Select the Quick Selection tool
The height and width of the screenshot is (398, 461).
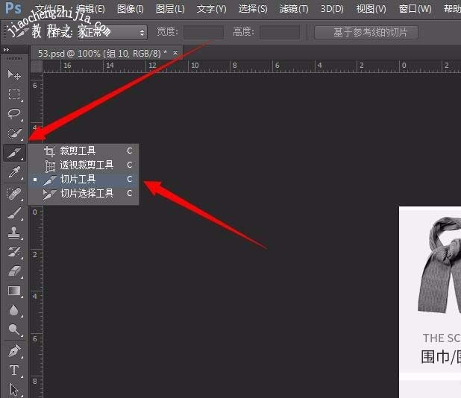tap(14, 133)
